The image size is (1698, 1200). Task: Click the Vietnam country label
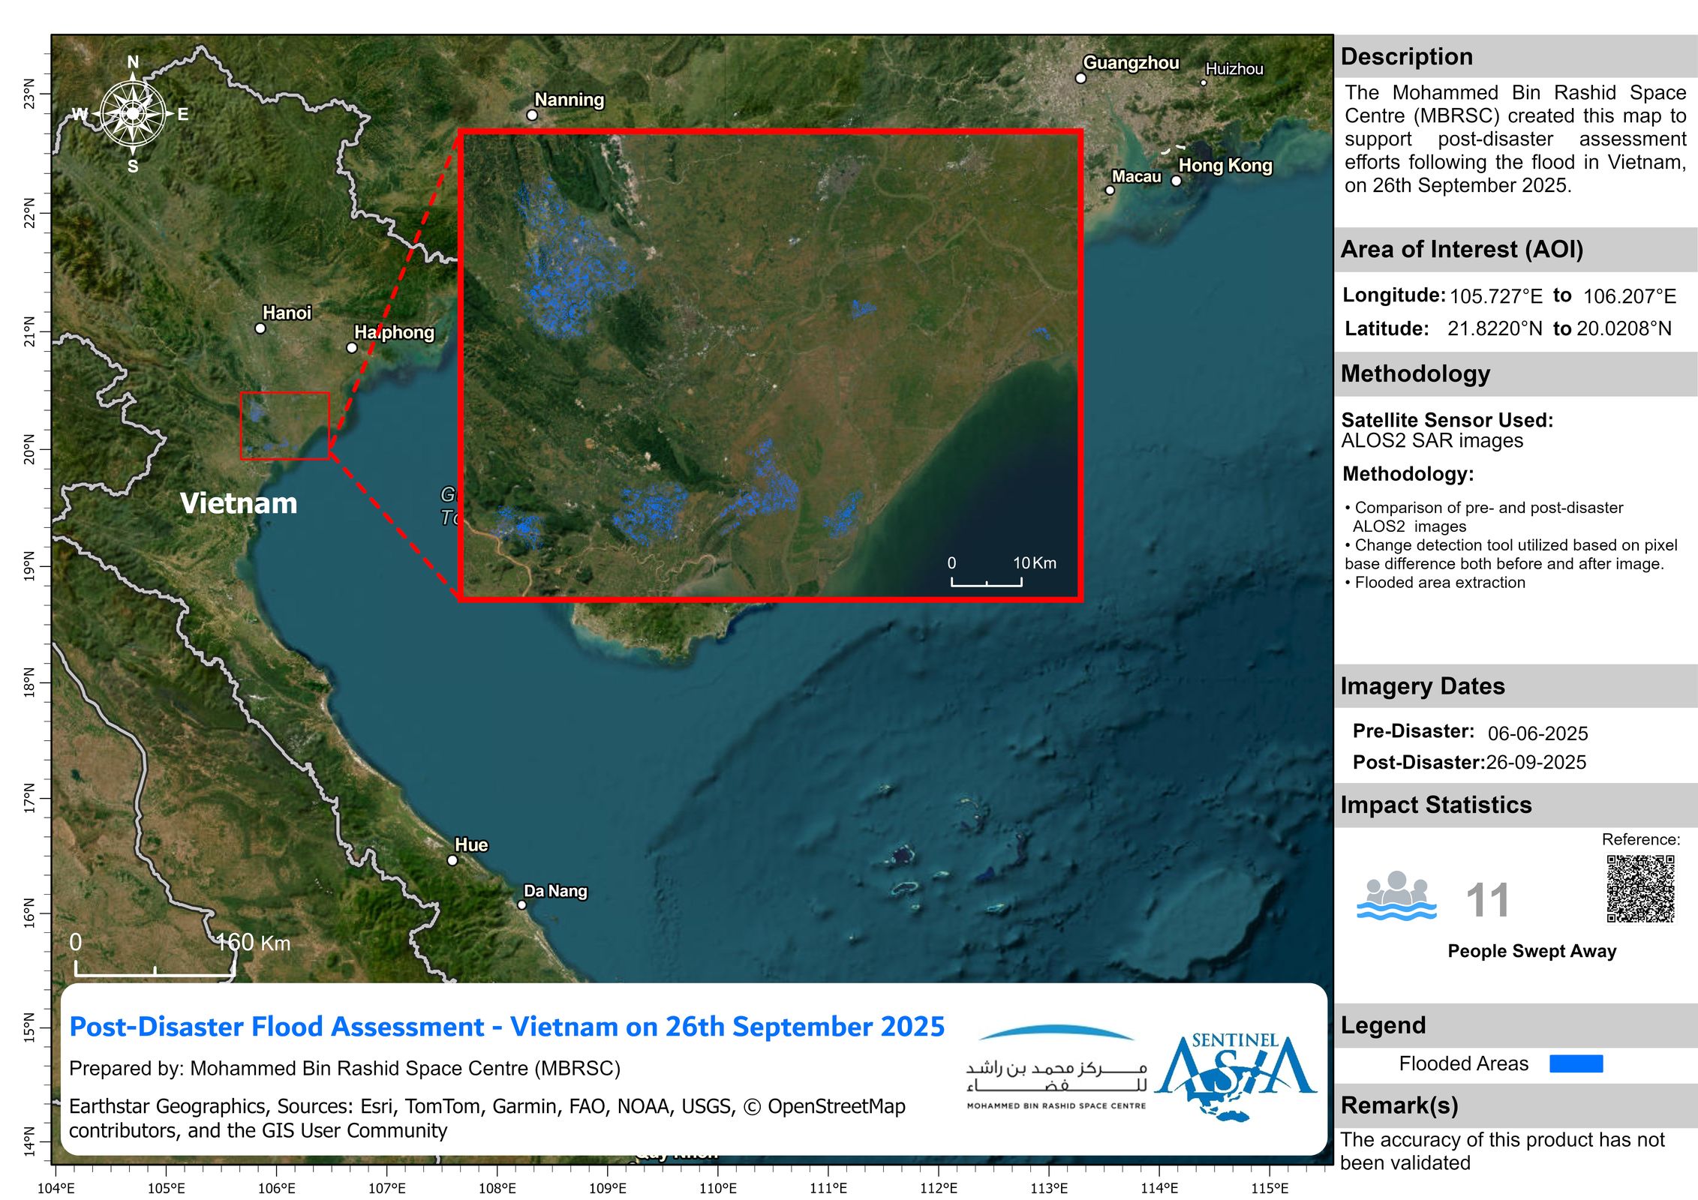239,503
